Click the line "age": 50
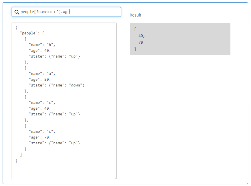 [40, 80]
